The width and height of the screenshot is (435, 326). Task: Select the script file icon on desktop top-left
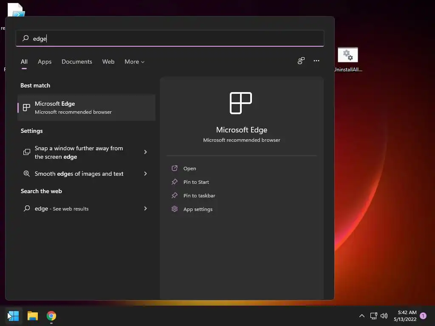(16, 10)
